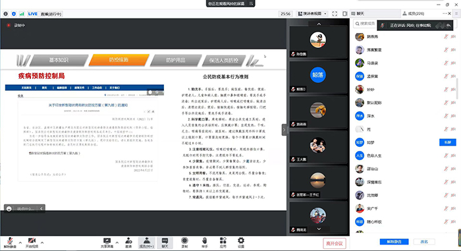The height and width of the screenshot is (251, 461).
Task: Enter fullscreen with the expand icon
Action: pyautogui.click(x=335, y=14)
